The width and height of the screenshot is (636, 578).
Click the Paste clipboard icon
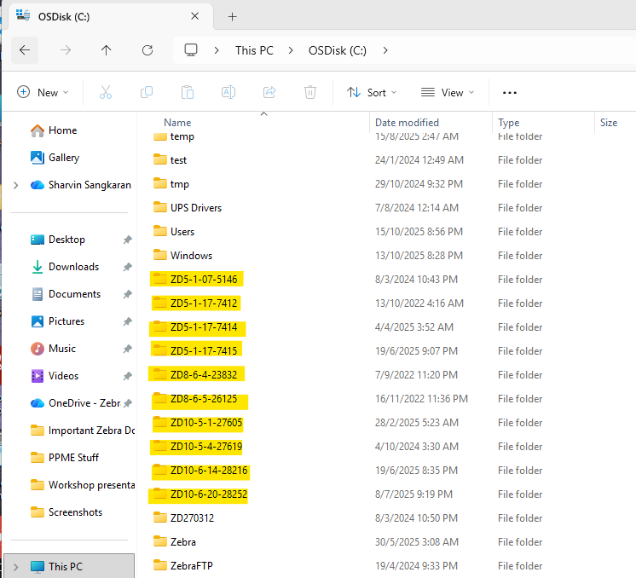pyautogui.click(x=188, y=92)
